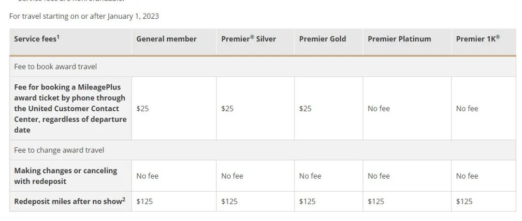Select the Premier Platinum column header
The image size is (522, 221).
tap(399, 39)
